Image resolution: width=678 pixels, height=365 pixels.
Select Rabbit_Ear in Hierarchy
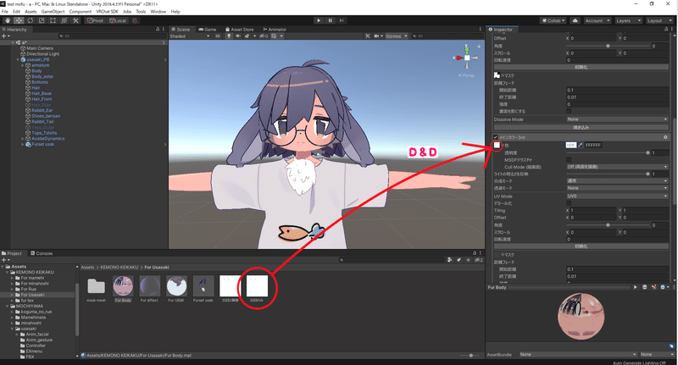click(x=42, y=110)
